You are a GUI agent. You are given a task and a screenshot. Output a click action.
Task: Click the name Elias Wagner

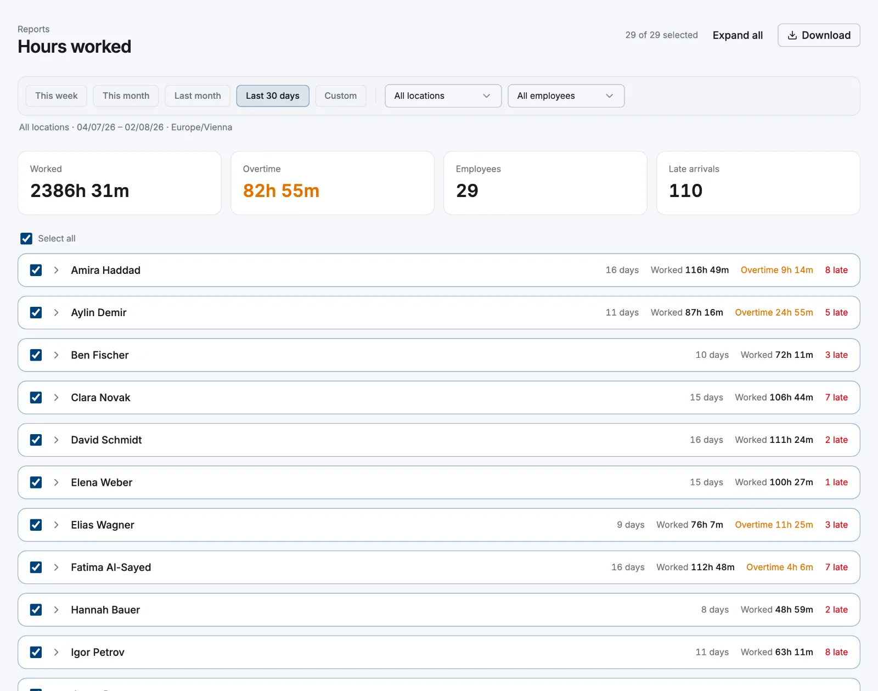(103, 525)
